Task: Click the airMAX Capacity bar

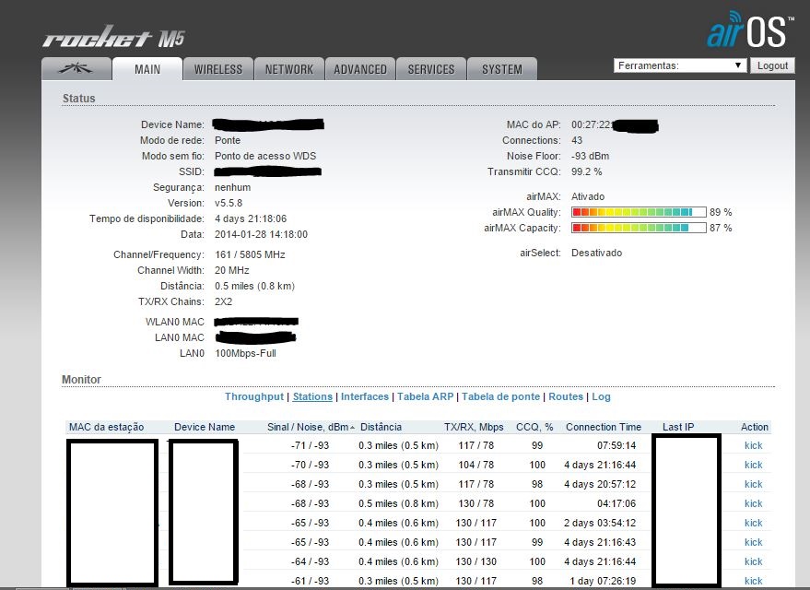Action: click(x=639, y=228)
